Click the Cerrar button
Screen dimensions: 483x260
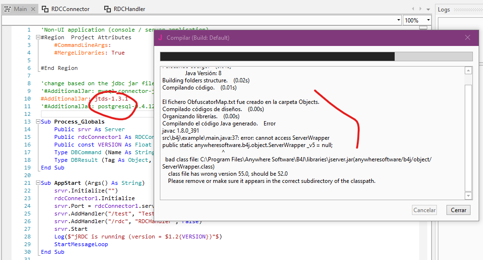click(x=459, y=210)
